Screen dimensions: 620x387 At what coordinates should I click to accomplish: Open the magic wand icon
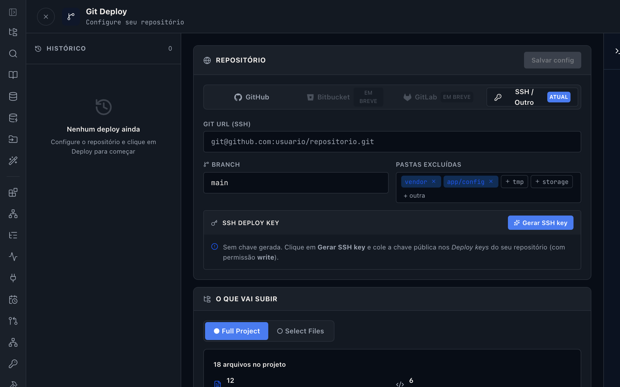(x=13, y=161)
